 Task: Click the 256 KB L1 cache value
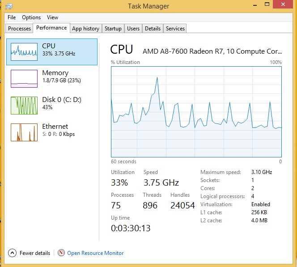point(259,212)
